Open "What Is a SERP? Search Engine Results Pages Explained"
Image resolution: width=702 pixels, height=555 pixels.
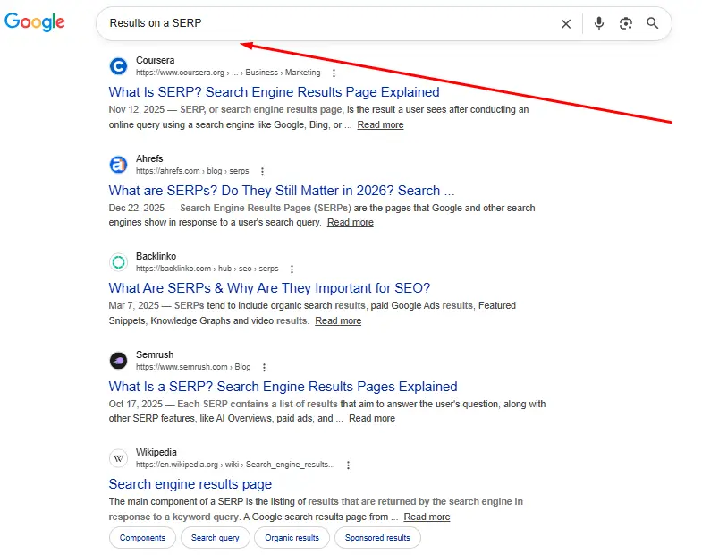283,387
